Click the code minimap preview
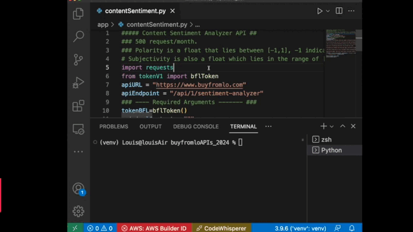This screenshot has width=413, height=232. (341, 44)
